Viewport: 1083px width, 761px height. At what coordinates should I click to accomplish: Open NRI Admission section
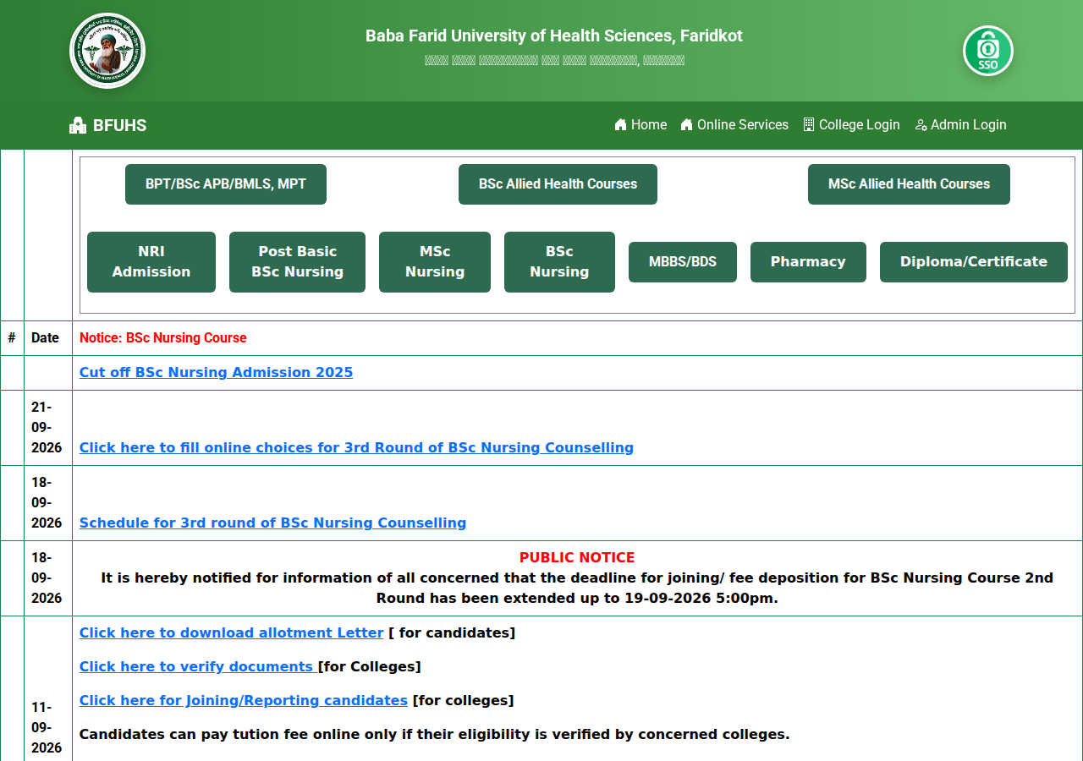coord(151,262)
